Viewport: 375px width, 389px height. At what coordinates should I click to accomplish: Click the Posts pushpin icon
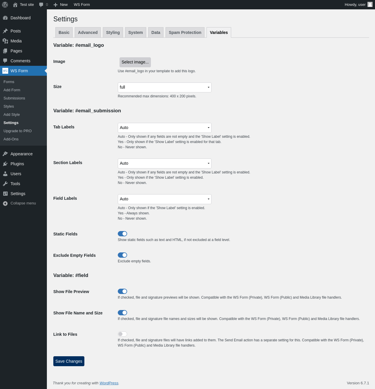[x=5, y=31]
